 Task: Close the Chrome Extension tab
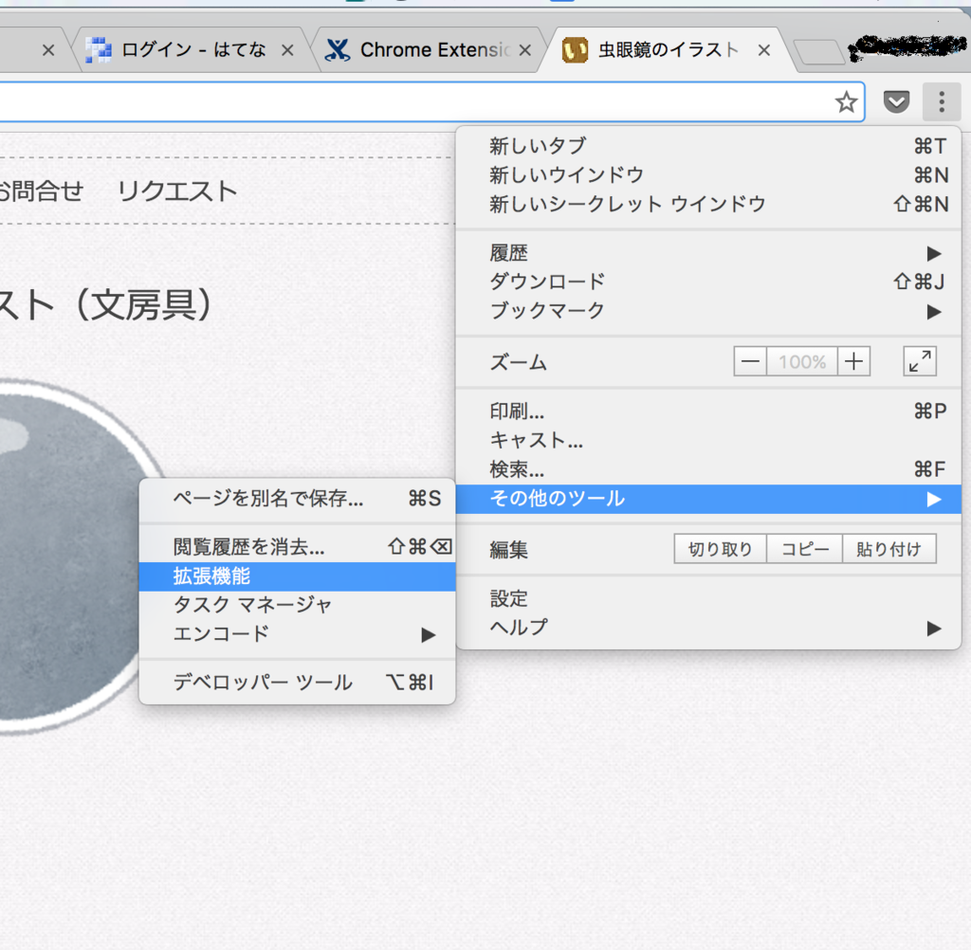point(525,50)
